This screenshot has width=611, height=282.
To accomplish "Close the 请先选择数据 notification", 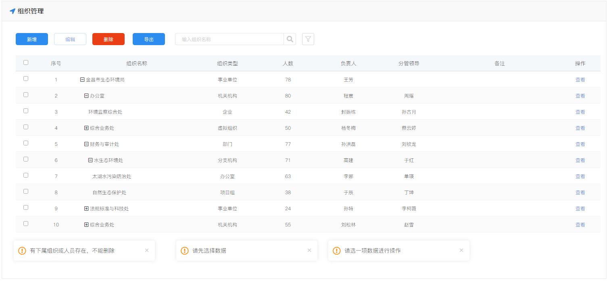I will [309, 250].
